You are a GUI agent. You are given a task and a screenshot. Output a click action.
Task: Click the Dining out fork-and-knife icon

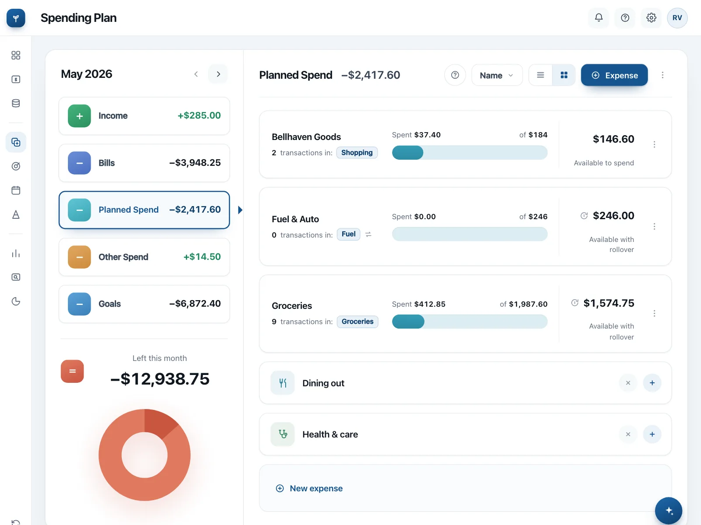(x=283, y=383)
